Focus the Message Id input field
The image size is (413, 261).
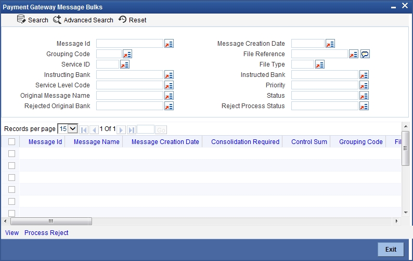tap(130, 44)
